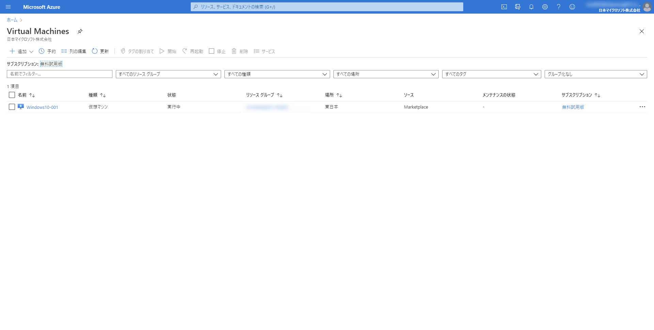Screen dimensions: 654x330
Task: Click the メンテナンスの状態 column header
Action: tap(499, 95)
